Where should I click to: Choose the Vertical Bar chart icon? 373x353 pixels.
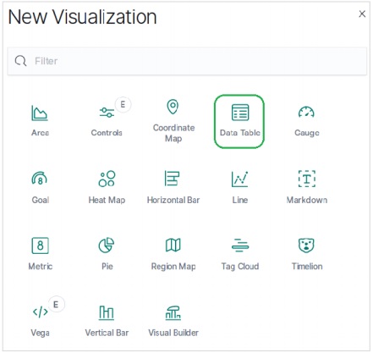pyautogui.click(x=107, y=312)
